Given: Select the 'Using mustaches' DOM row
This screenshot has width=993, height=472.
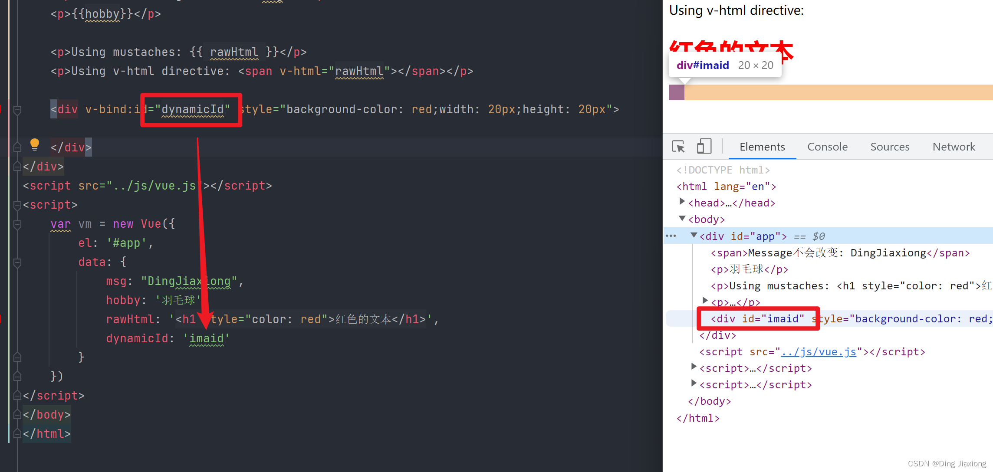Looking at the screenshot, I should pyautogui.click(x=851, y=286).
